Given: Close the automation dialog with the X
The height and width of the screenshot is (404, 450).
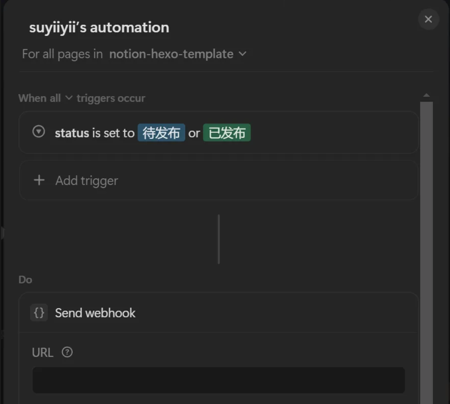Looking at the screenshot, I should pyautogui.click(x=428, y=19).
